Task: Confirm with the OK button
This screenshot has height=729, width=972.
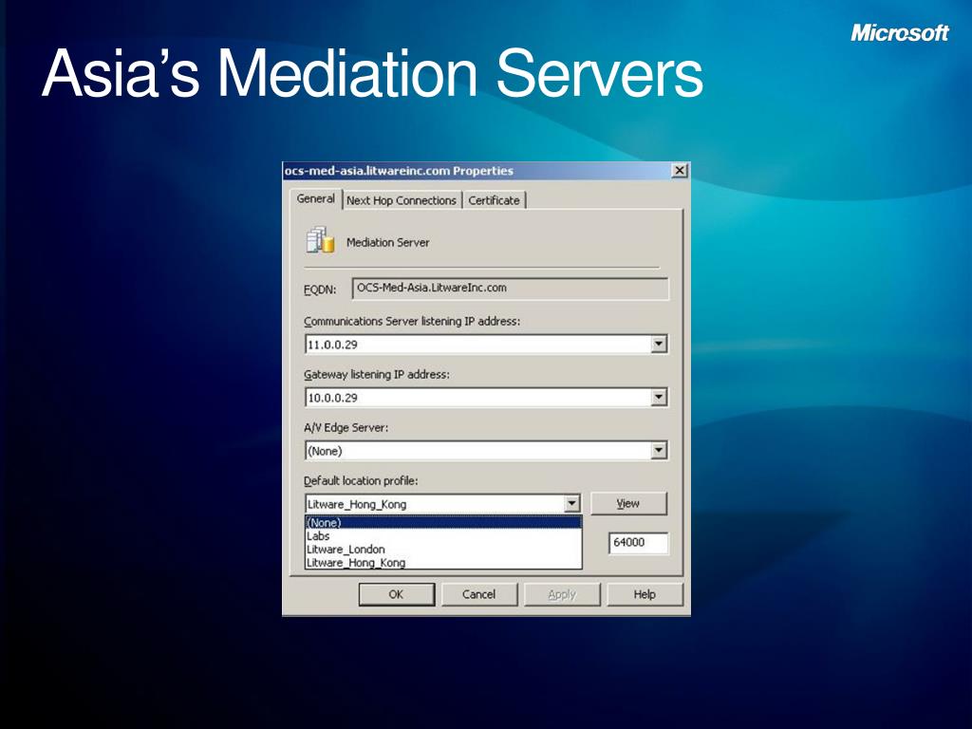Action: click(396, 594)
